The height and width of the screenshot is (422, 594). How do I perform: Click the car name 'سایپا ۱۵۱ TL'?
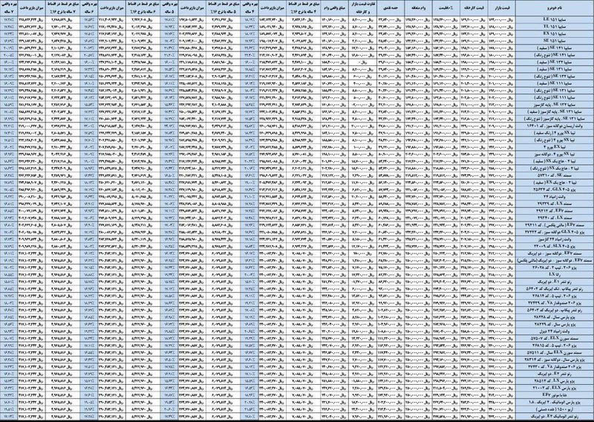pyautogui.click(x=554, y=27)
